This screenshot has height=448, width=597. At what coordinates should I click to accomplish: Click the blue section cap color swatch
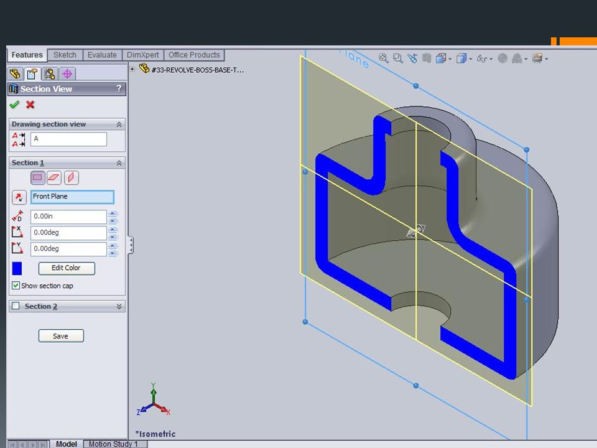click(17, 268)
